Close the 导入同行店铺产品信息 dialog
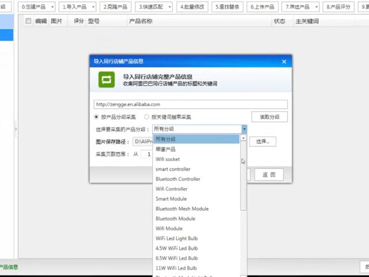Screen dimensions: 369x277 point(284,62)
